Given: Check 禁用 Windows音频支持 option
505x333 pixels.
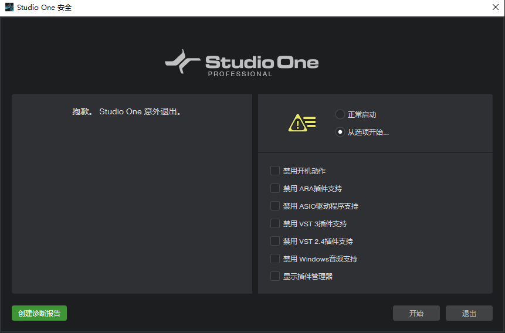Looking at the screenshot, I should tap(274, 259).
